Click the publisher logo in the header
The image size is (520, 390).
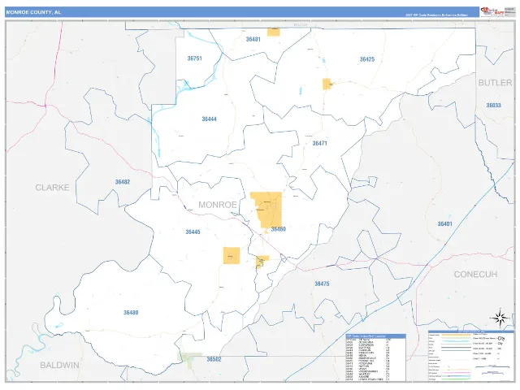492,12
